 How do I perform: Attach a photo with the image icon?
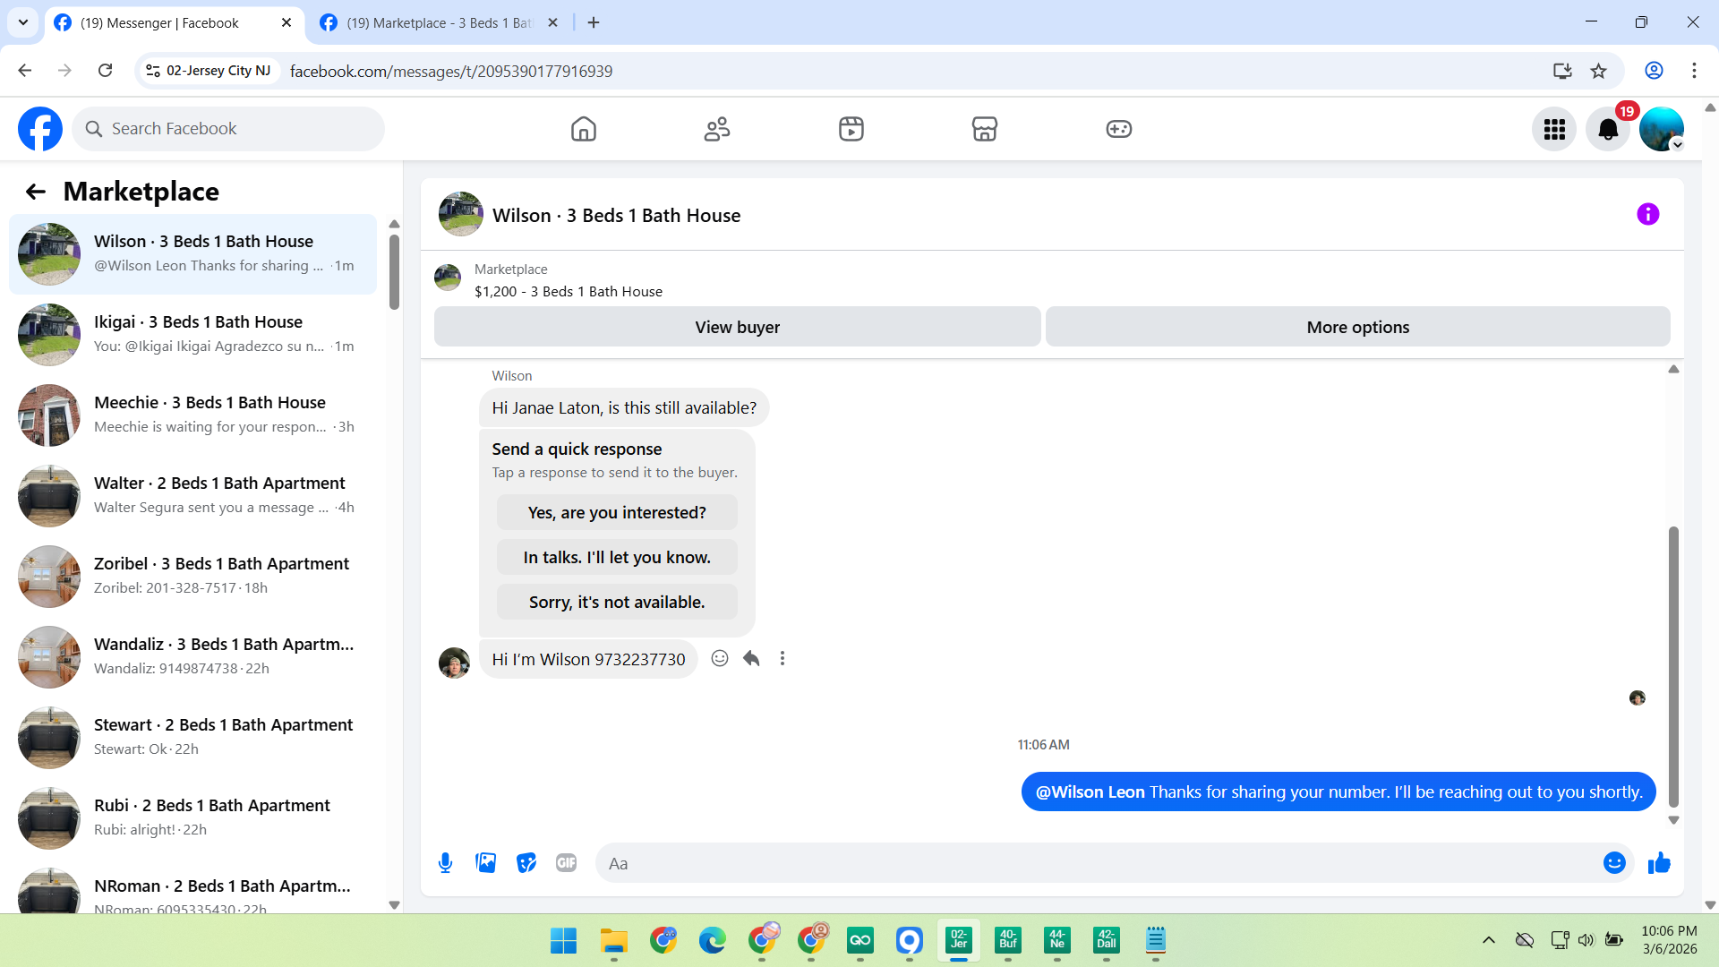485,863
